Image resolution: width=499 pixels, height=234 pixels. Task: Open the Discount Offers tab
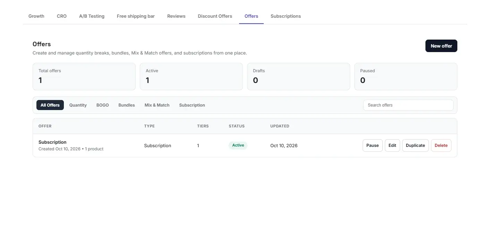coord(215,16)
